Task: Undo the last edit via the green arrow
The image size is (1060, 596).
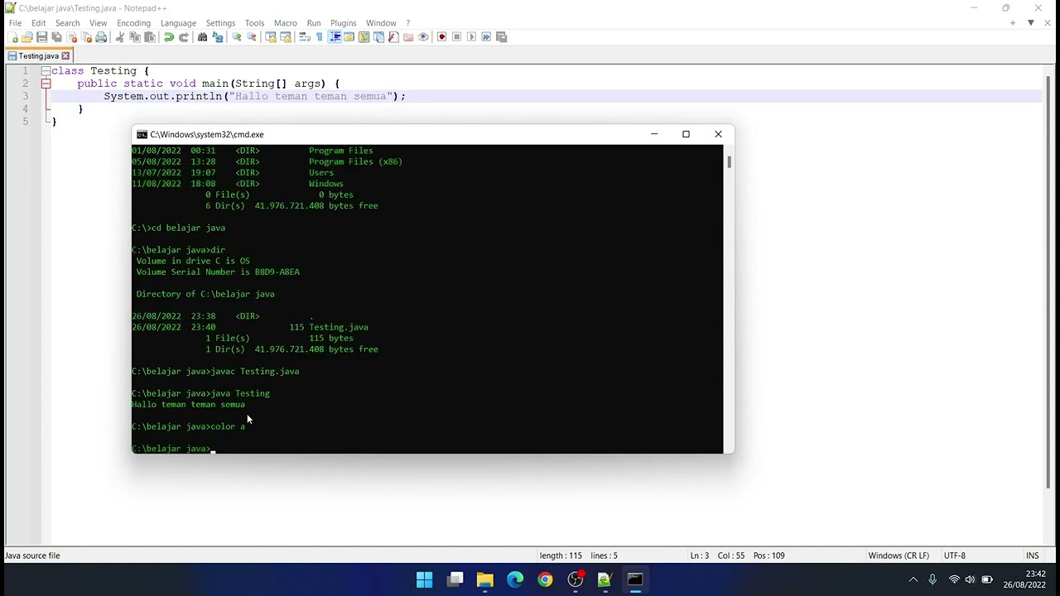Action: coord(169,36)
